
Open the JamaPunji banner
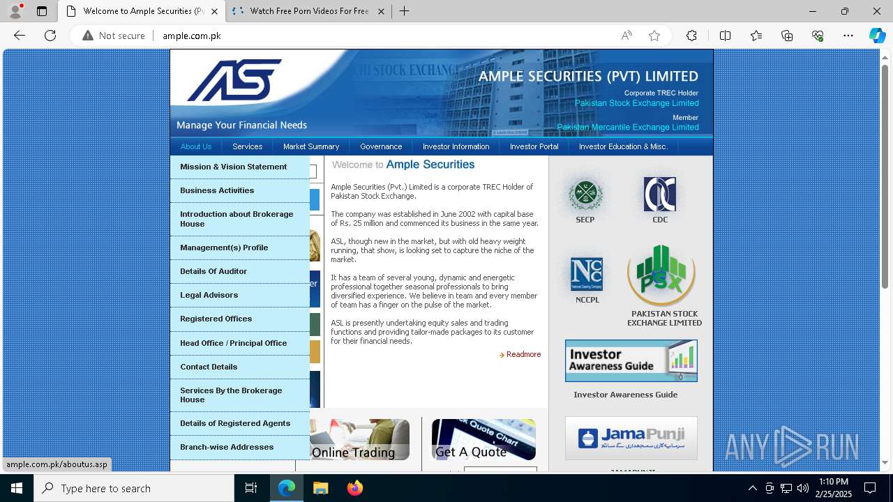[x=631, y=439]
